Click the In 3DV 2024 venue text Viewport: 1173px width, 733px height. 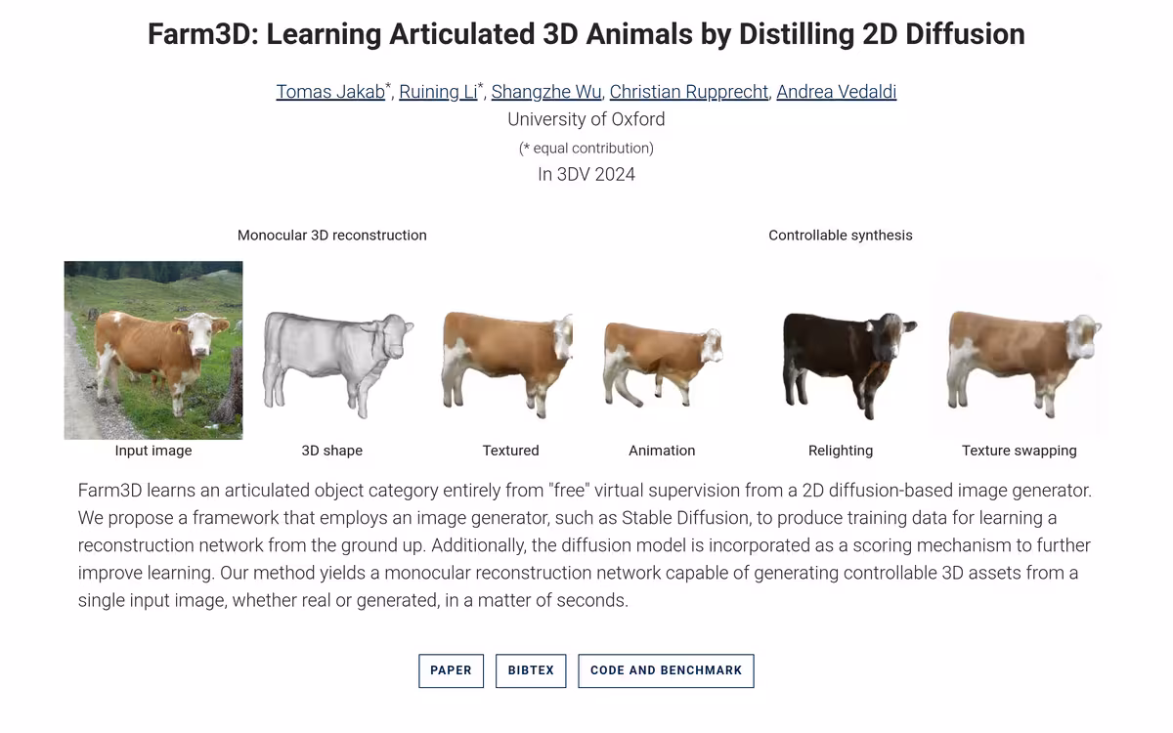(586, 175)
